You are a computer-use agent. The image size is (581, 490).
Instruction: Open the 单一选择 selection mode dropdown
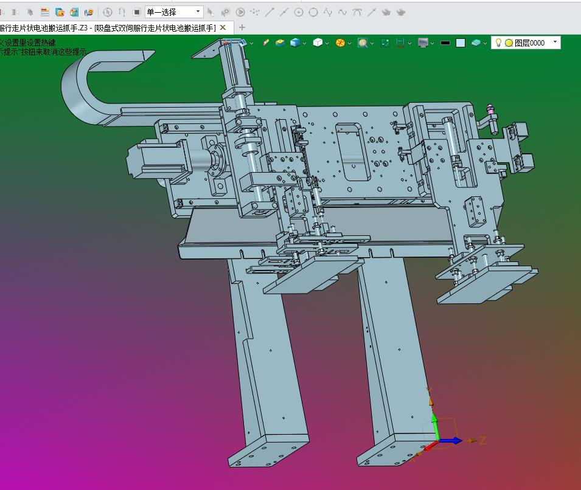pyautogui.click(x=174, y=12)
